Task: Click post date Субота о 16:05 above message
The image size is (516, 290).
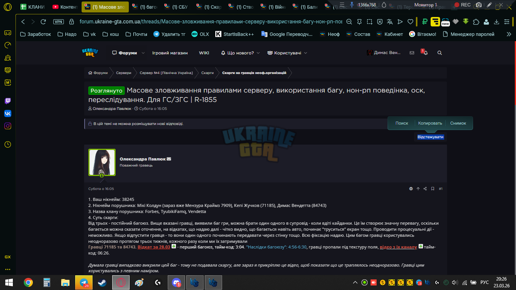Action: tap(101, 189)
